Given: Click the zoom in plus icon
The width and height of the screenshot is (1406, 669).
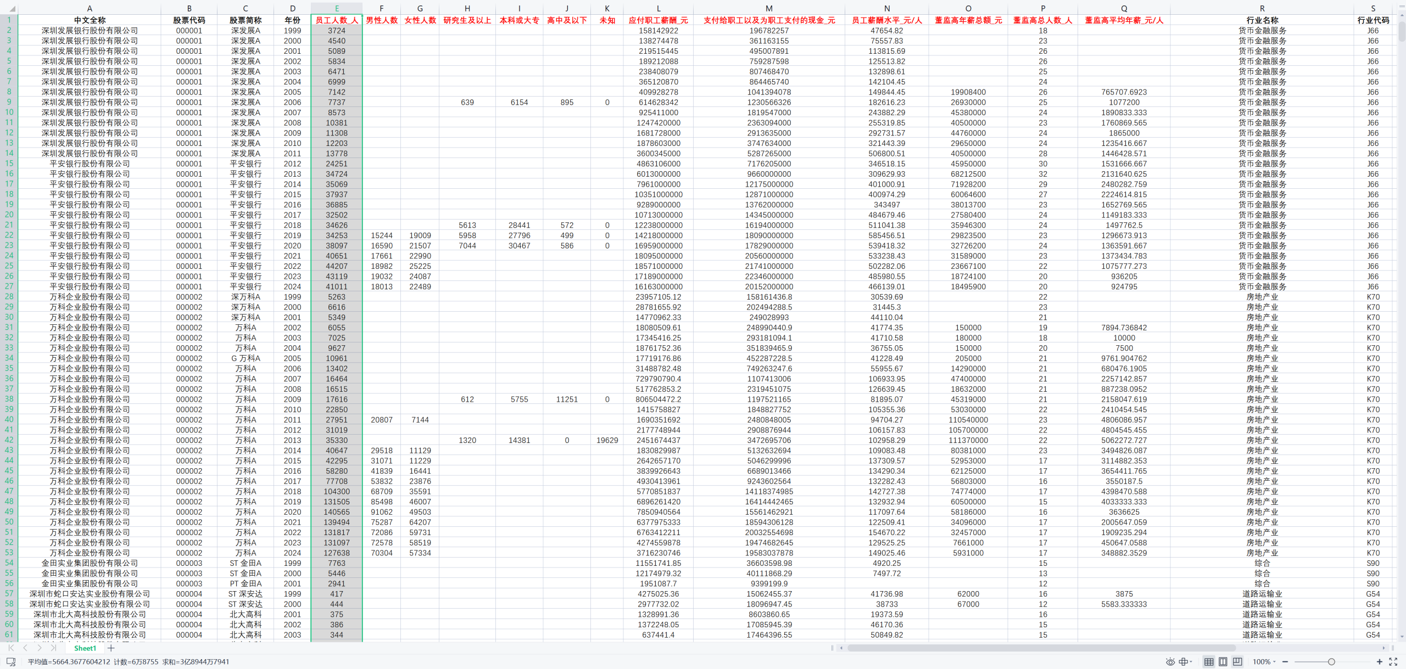Looking at the screenshot, I should pos(1379,662).
